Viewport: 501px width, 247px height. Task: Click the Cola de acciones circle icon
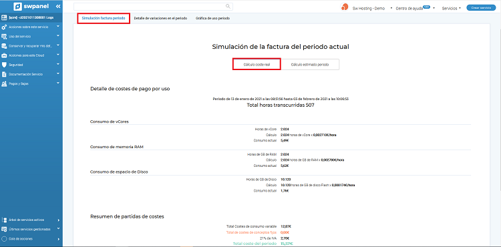[x=4, y=239]
